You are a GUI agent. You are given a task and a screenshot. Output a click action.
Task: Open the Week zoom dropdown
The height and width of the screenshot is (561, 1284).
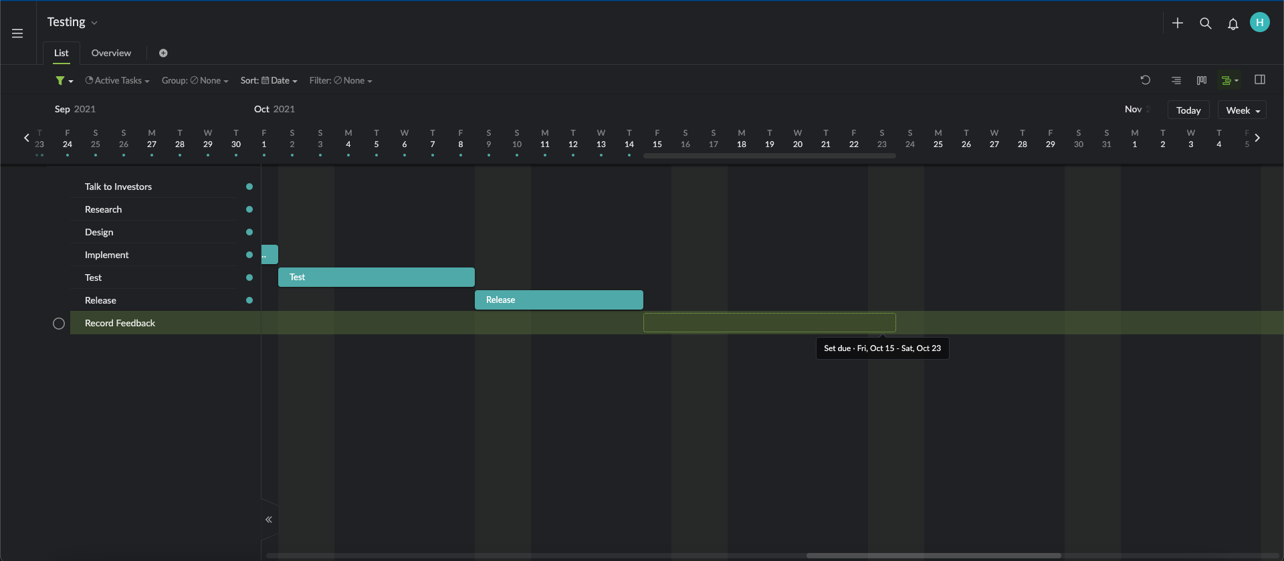point(1242,110)
